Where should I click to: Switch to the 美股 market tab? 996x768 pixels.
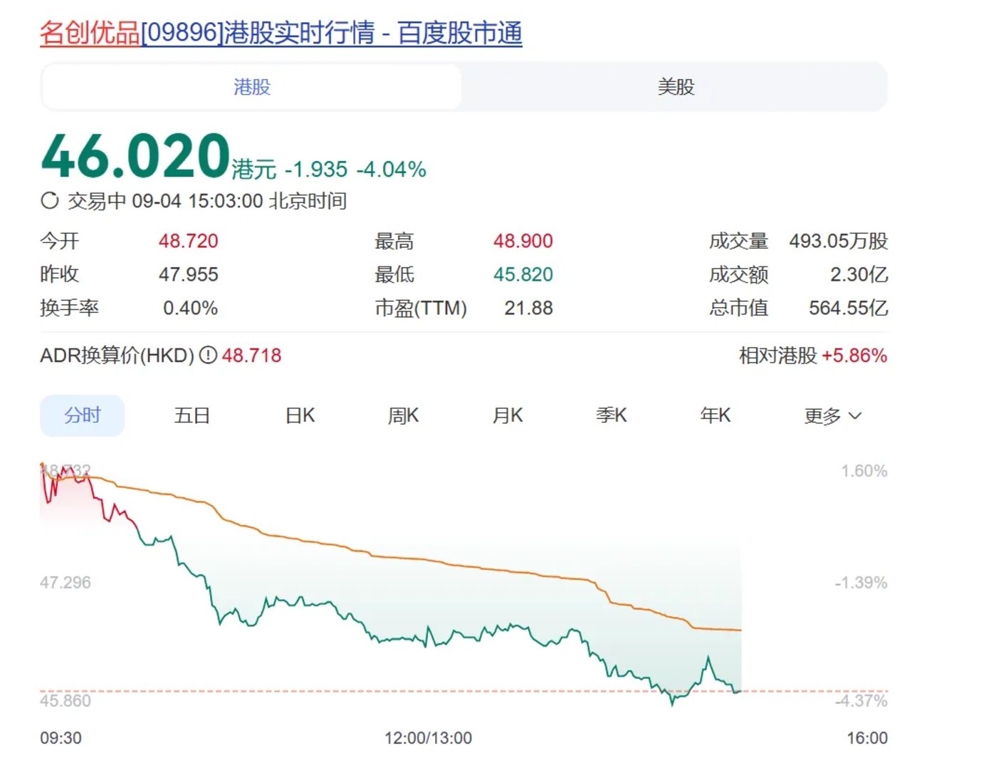coord(676,87)
